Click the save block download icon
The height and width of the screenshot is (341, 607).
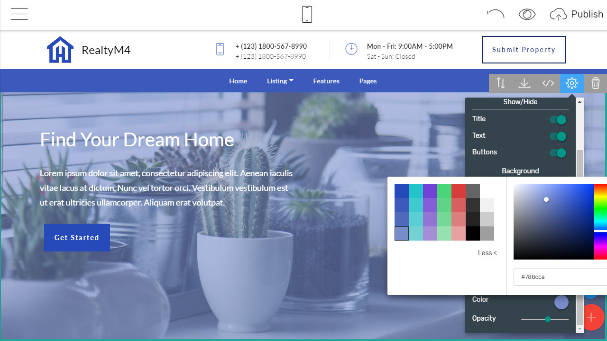(524, 83)
